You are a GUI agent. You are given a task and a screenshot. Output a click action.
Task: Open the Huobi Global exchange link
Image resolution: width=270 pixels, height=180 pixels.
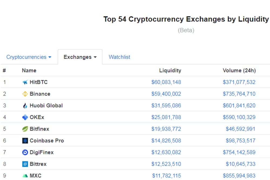(46, 106)
